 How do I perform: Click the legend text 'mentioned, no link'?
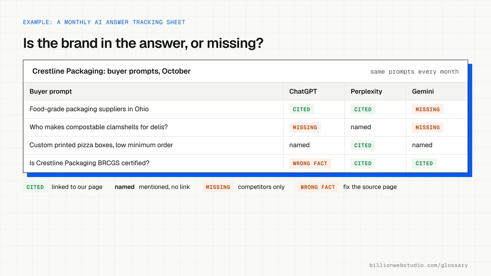(x=164, y=187)
